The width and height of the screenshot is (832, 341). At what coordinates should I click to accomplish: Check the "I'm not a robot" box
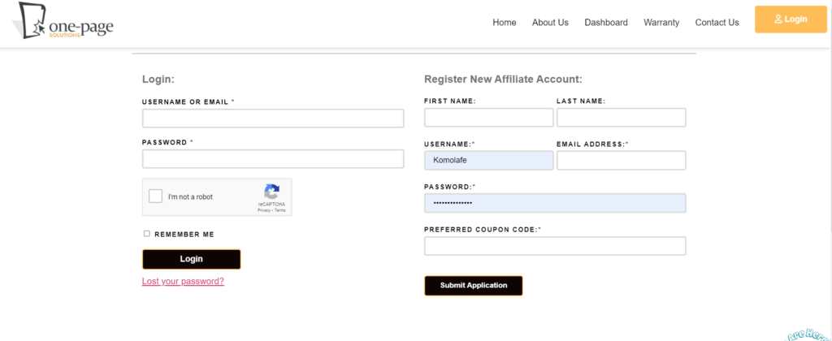click(x=155, y=196)
